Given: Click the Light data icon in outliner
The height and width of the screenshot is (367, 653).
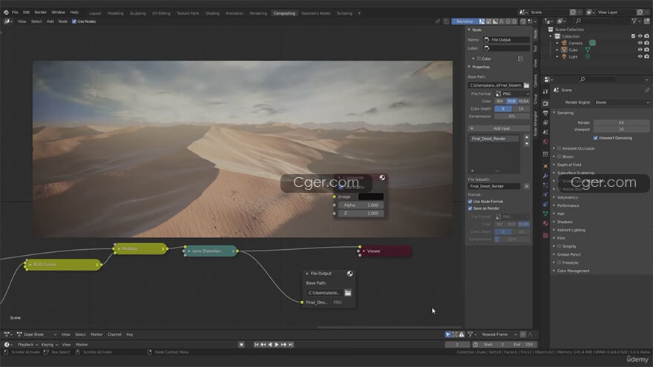Looking at the screenshot, I should [588, 56].
